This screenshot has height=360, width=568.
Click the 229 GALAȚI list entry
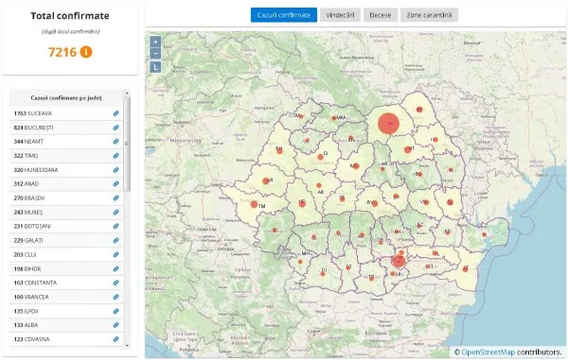pos(66,240)
